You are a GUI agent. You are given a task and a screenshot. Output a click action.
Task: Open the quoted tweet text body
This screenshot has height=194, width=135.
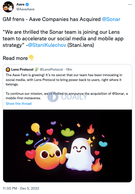click(x=67, y=86)
